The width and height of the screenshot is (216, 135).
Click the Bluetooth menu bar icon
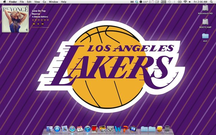point(174,2)
